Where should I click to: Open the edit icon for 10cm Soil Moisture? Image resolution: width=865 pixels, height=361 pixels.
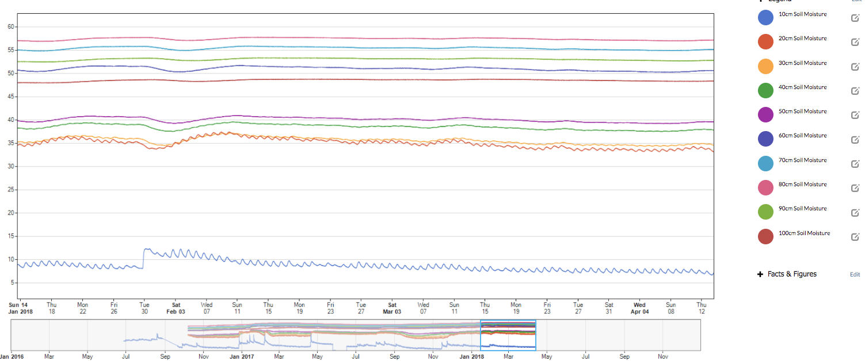point(854,18)
